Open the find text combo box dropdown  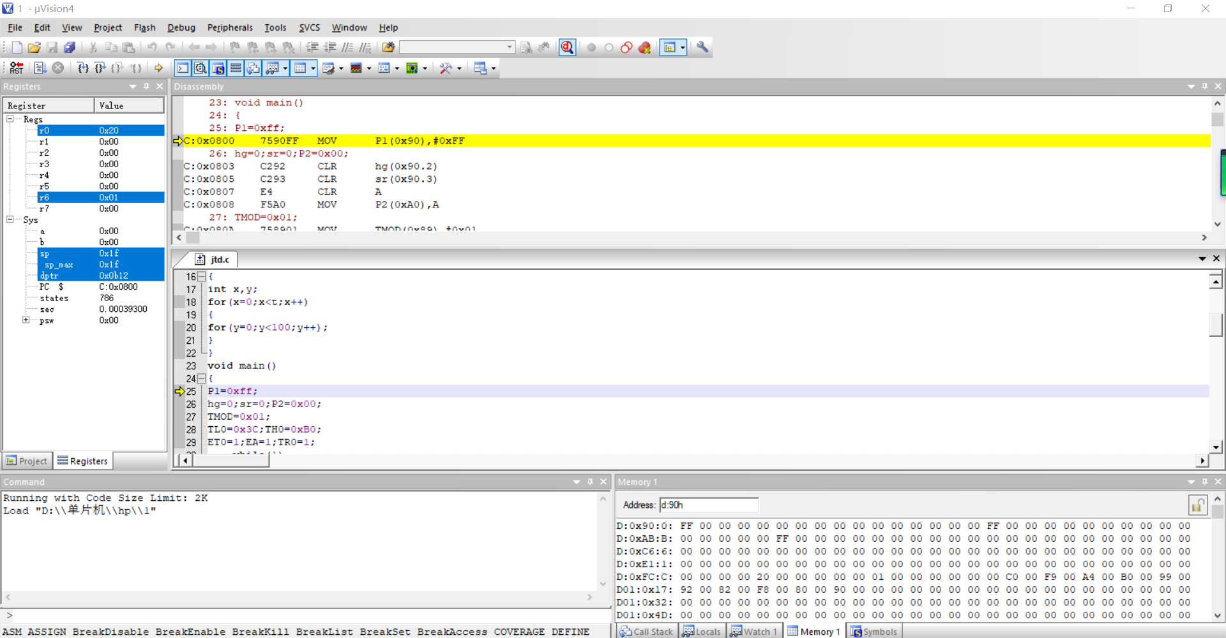[510, 47]
